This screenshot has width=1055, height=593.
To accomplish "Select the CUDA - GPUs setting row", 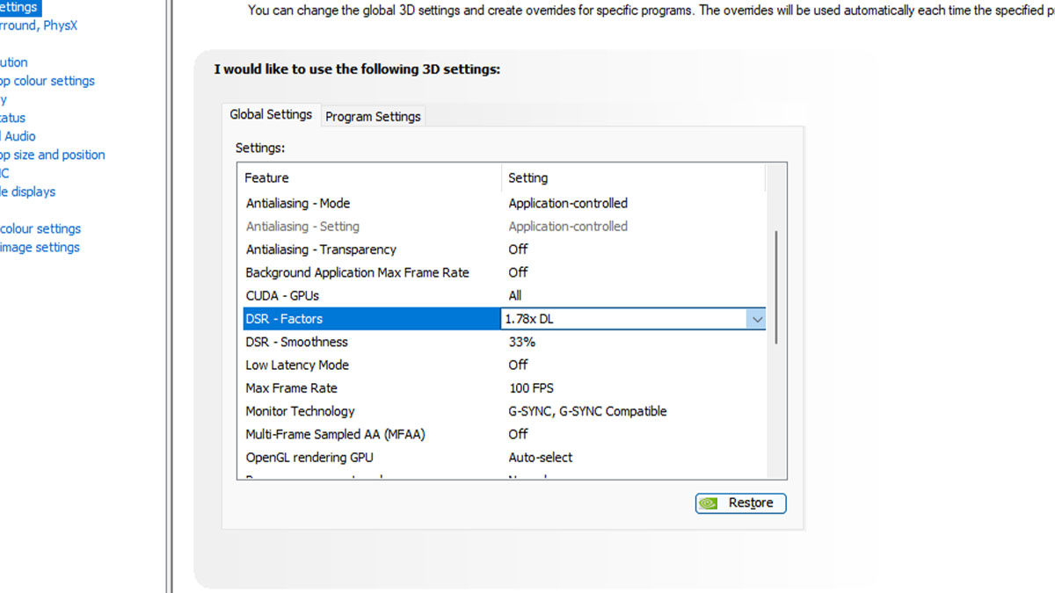I will [369, 295].
